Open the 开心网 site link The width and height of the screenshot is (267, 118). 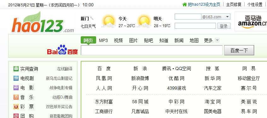pos(140,88)
